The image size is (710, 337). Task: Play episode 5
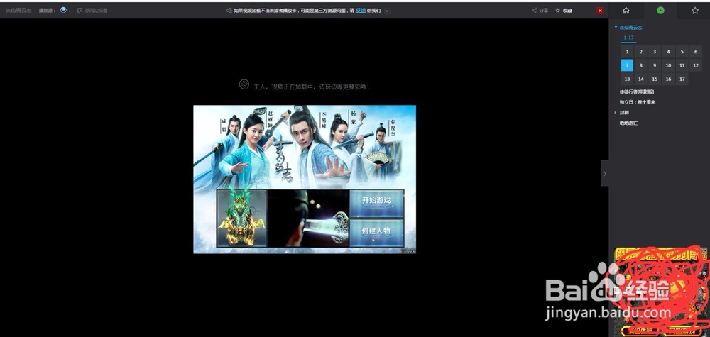point(682,52)
